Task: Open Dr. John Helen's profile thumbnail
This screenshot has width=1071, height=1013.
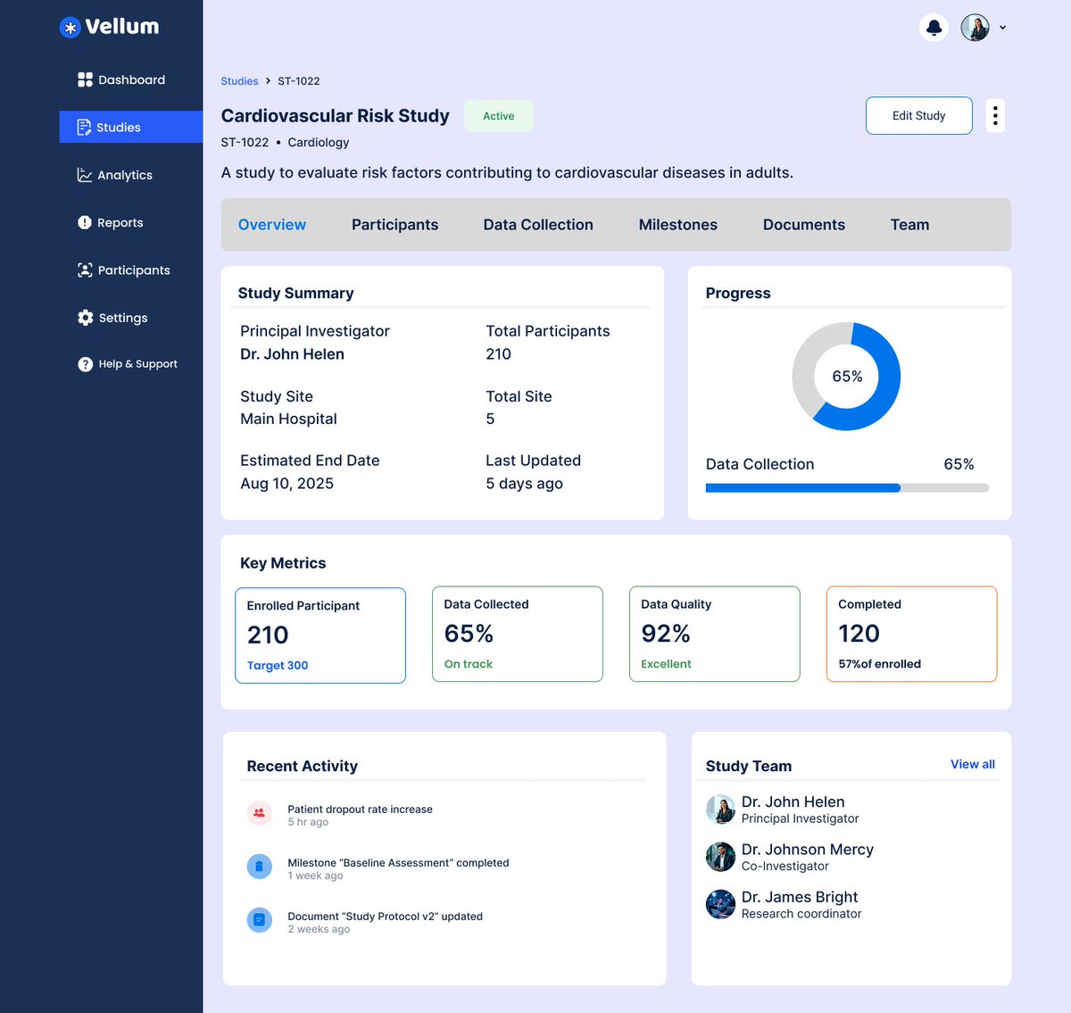Action: 720,809
